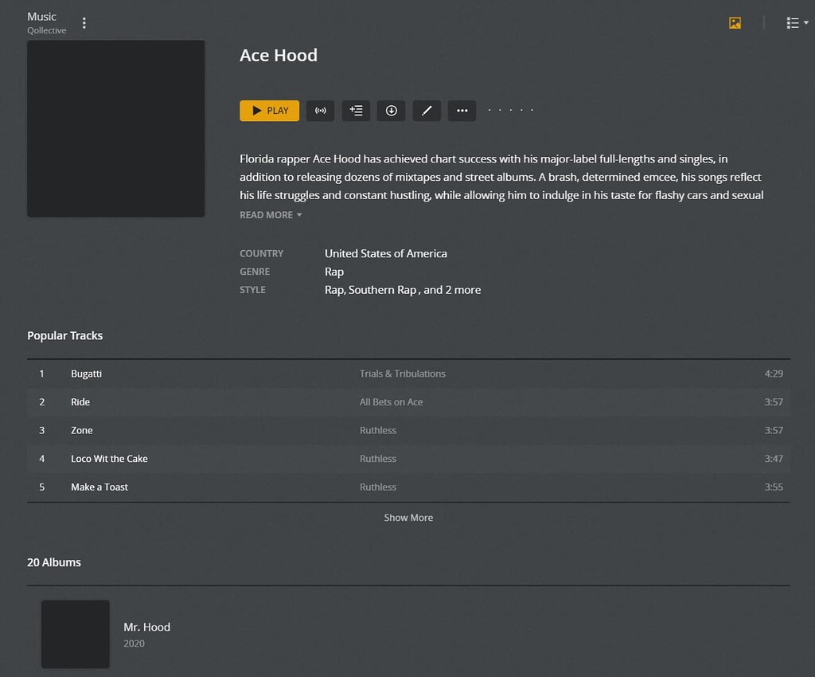
Task: Reveal extra styles via 'and 2 more'
Action: click(455, 289)
